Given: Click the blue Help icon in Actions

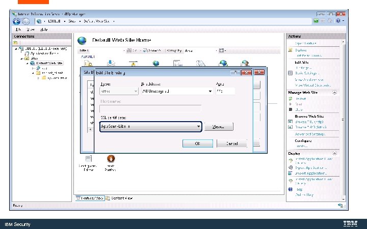Looking at the screenshot, I should (291, 189).
